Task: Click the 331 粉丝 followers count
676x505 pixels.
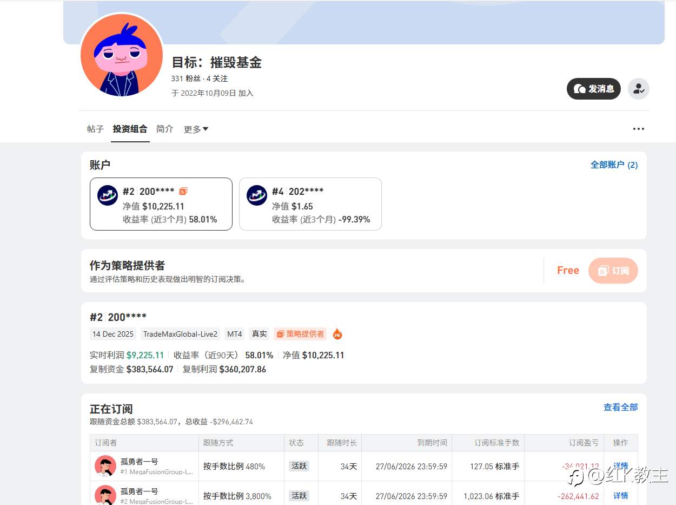Action: point(186,78)
